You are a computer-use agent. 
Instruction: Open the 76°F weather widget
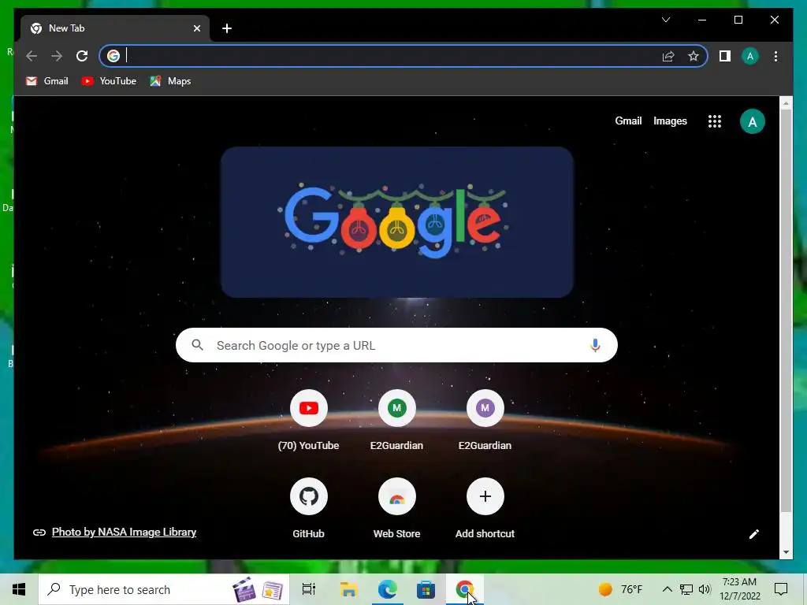pyautogui.click(x=620, y=589)
